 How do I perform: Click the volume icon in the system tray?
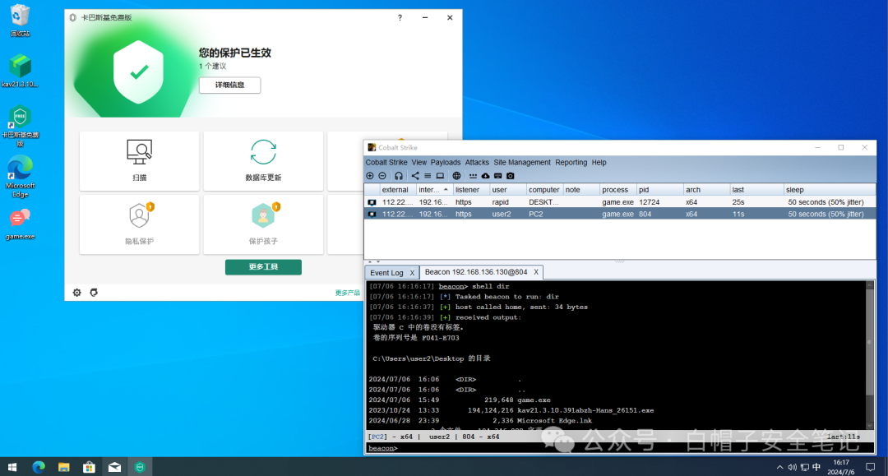(x=793, y=467)
